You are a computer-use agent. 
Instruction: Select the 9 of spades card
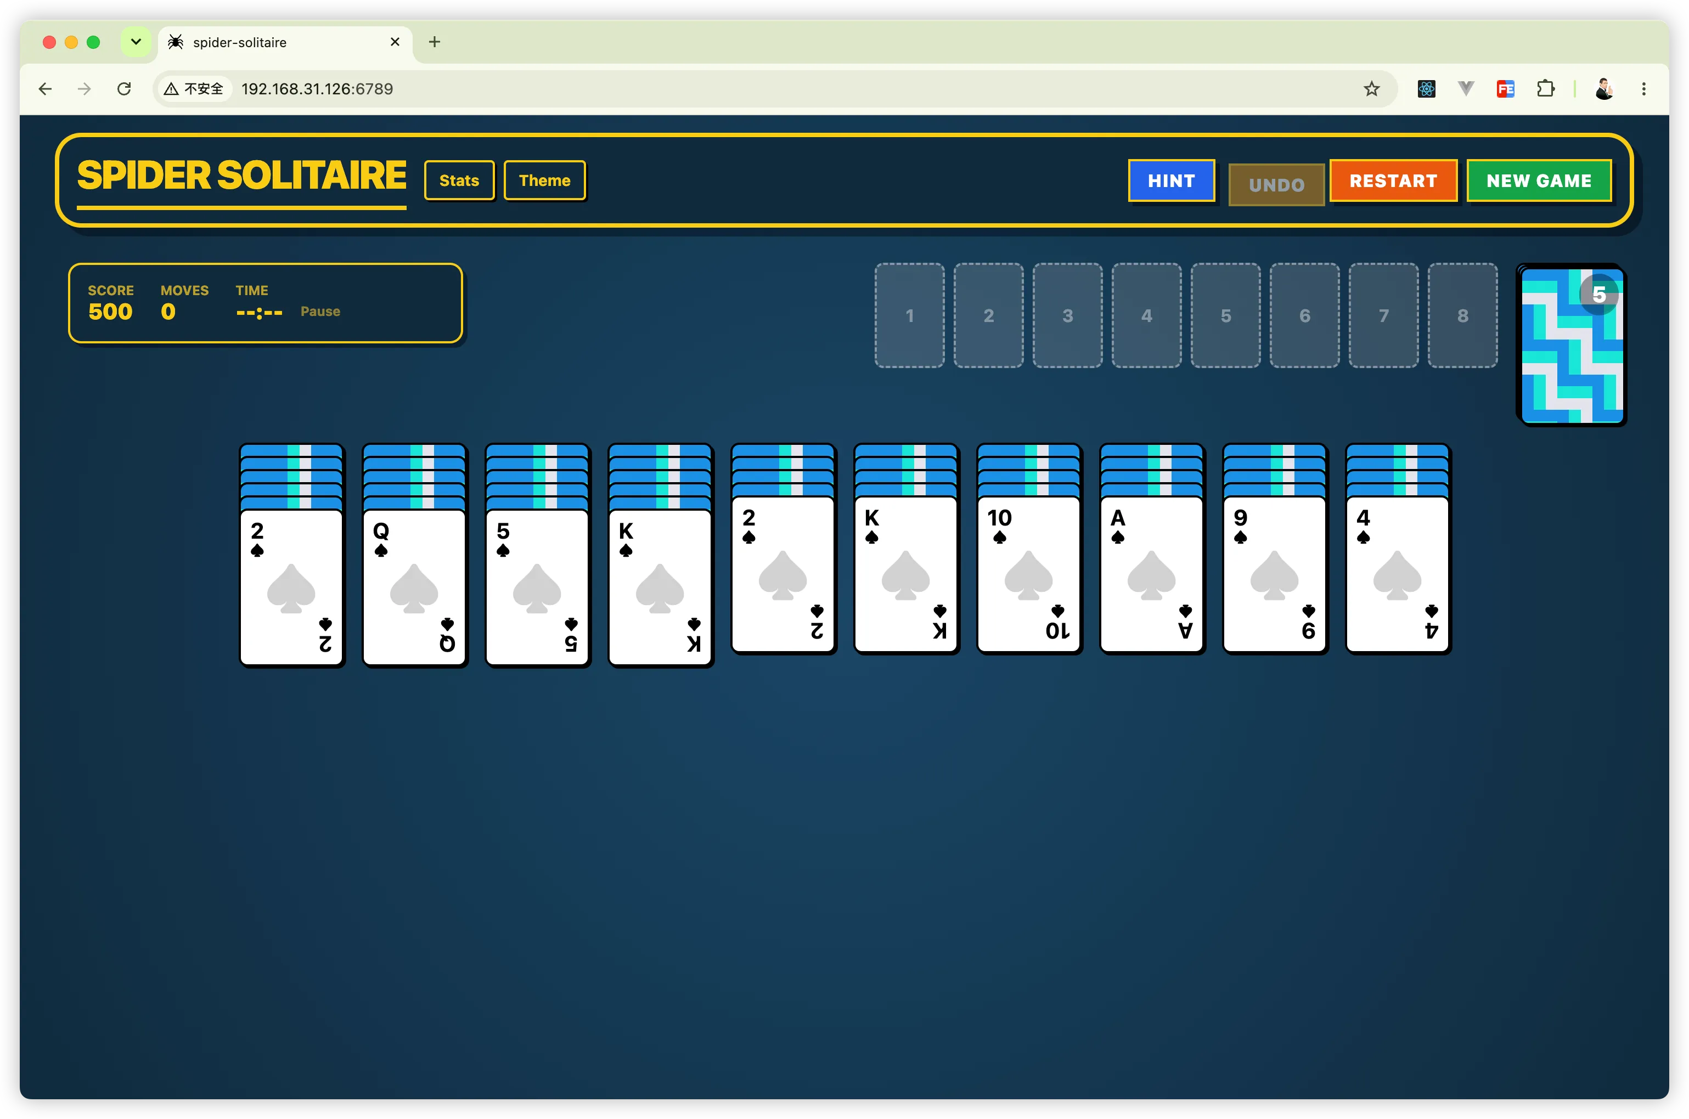1274,574
